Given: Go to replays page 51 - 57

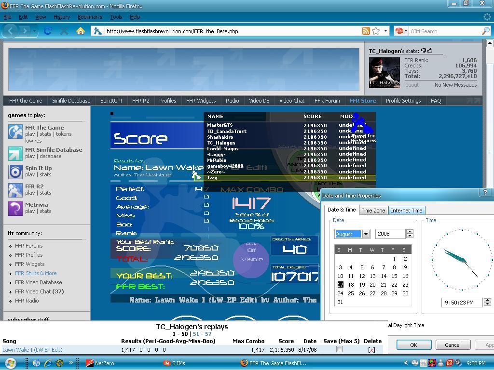Looking at the screenshot, I should 202,334.
